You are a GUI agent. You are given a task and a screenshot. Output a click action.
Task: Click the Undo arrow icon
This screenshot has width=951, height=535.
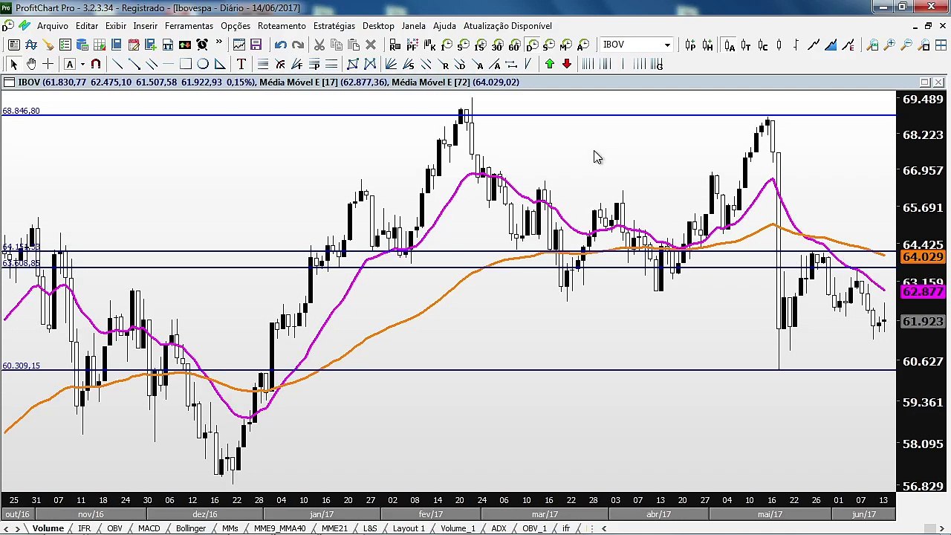tap(280, 45)
